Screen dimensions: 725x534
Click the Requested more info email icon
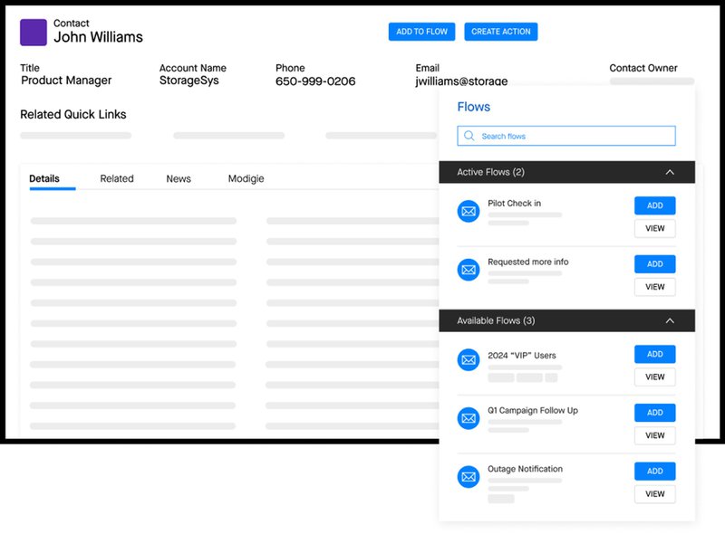469,270
